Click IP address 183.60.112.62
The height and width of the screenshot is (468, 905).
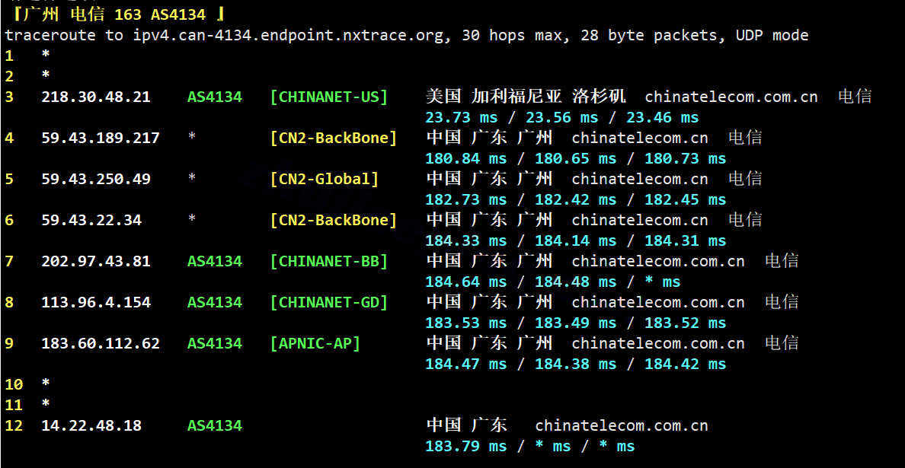(101, 344)
